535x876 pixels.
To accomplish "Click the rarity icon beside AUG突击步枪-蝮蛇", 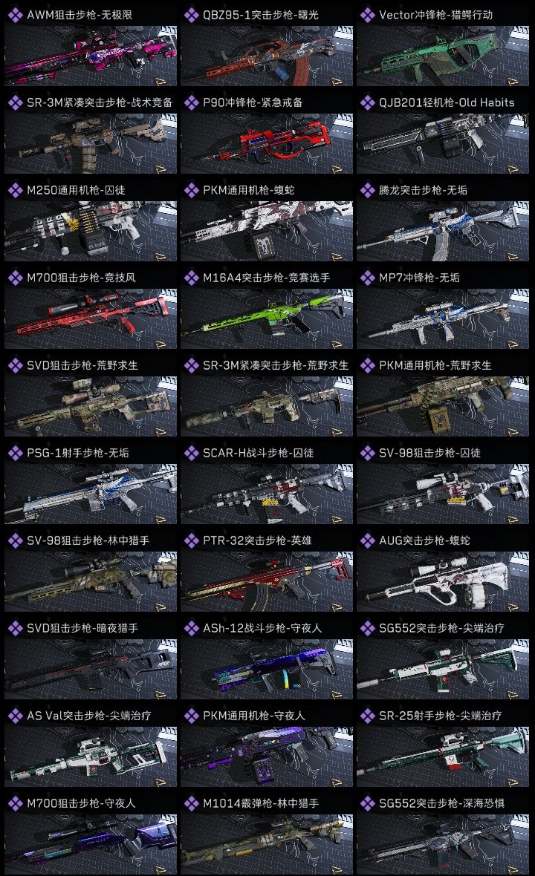I will pyautogui.click(x=367, y=540).
